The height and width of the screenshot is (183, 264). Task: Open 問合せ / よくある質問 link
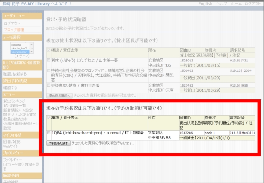point(20,115)
